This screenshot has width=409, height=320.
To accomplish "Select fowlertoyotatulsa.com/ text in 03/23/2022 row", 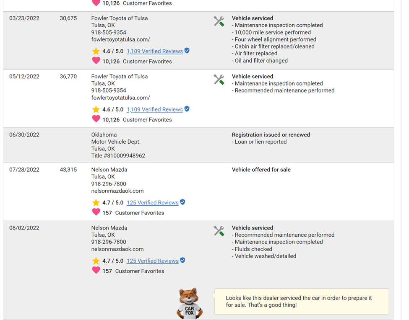I will pos(120,39).
